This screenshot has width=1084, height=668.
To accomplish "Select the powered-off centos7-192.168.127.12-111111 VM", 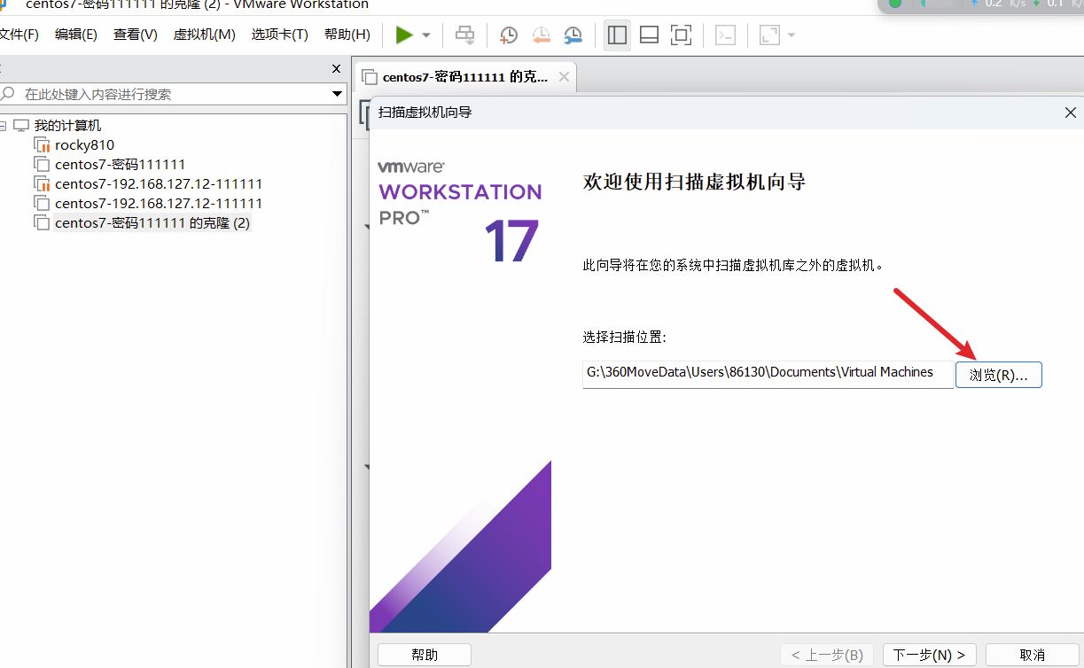I will 159,204.
